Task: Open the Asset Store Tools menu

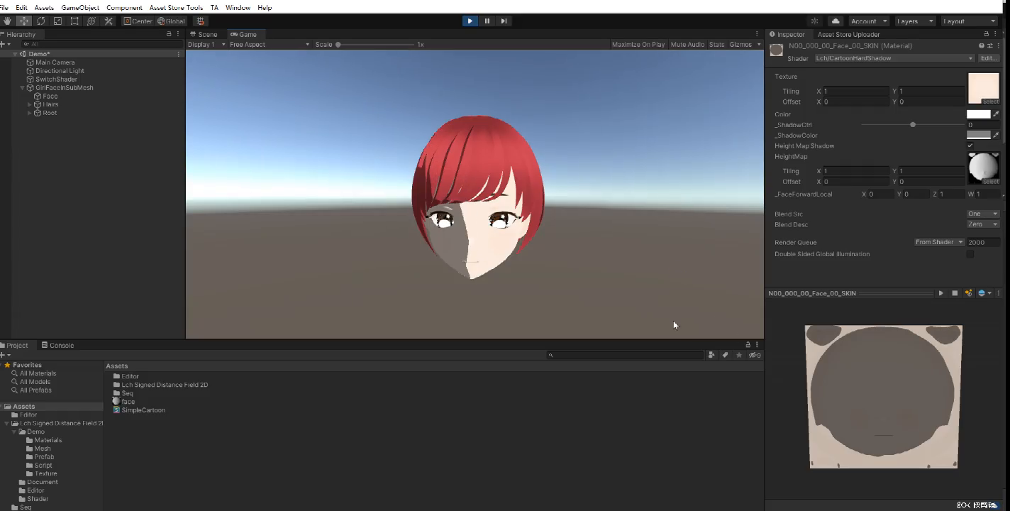Action: click(176, 7)
